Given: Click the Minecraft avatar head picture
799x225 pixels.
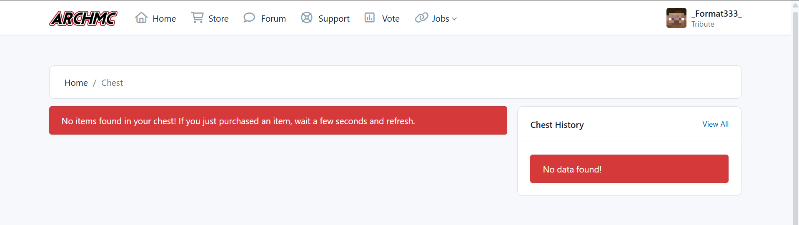Looking at the screenshot, I should tap(676, 18).
